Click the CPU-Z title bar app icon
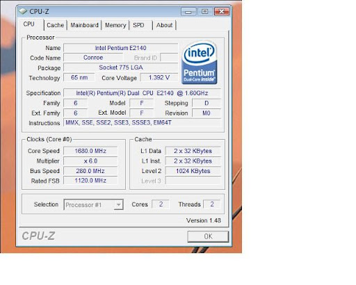356x285 pixels. point(23,11)
